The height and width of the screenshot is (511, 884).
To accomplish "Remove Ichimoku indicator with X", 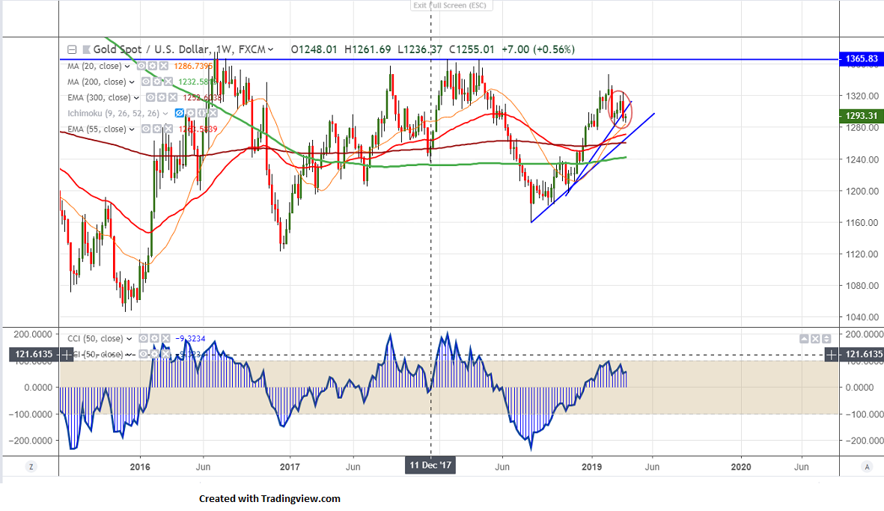I will tap(213, 113).
